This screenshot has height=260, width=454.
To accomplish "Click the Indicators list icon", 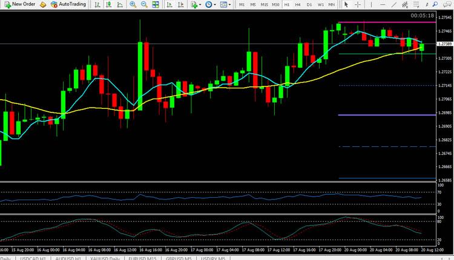I will [x=194, y=5].
